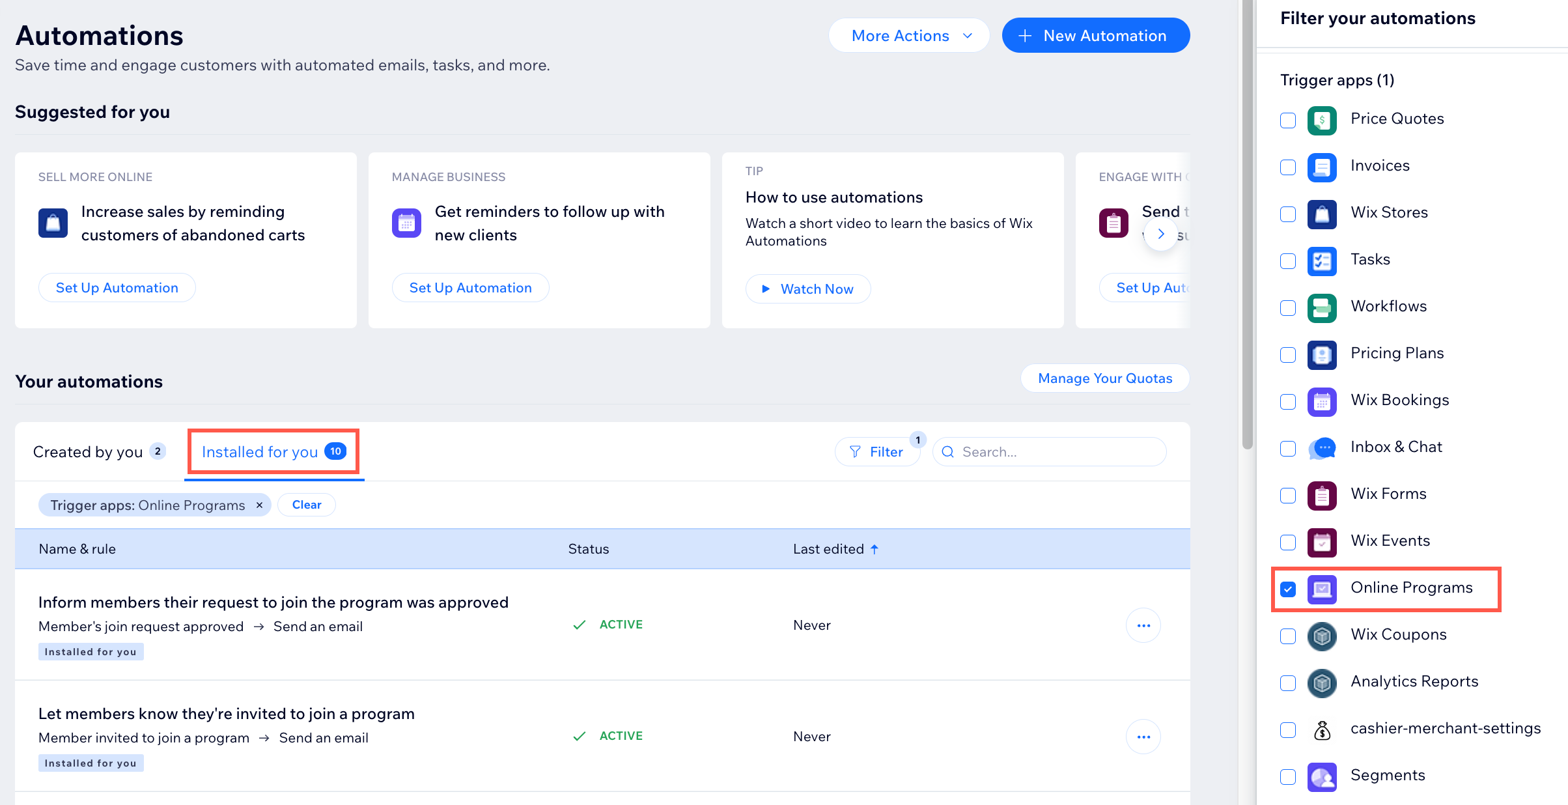Viewport: 1568px width, 805px height.
Task: Click the Filter button
Action: (x=877, y=452)
